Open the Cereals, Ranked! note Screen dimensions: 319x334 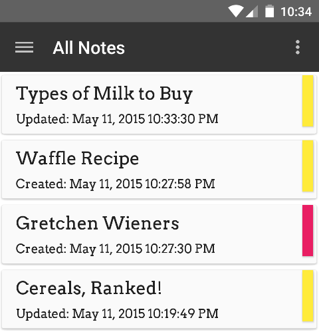159,299
